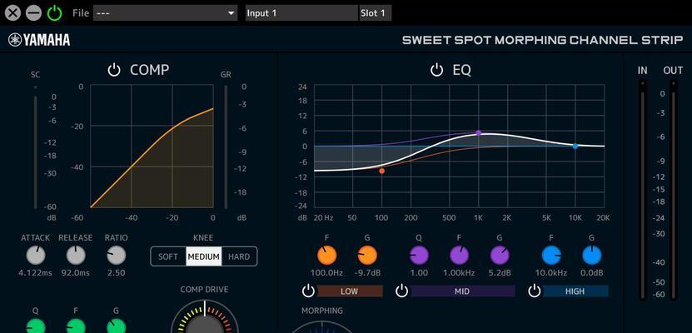Click the 92.0ms release value

76,273
